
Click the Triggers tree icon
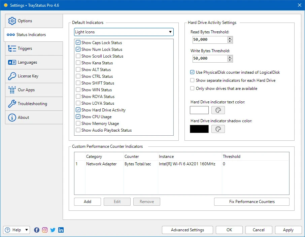point(12,48)
